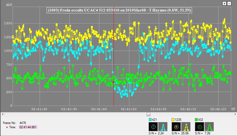Click the green PSF profile plot icon
Viewport: 237px width, 136px height.
[x=209, y=126]
